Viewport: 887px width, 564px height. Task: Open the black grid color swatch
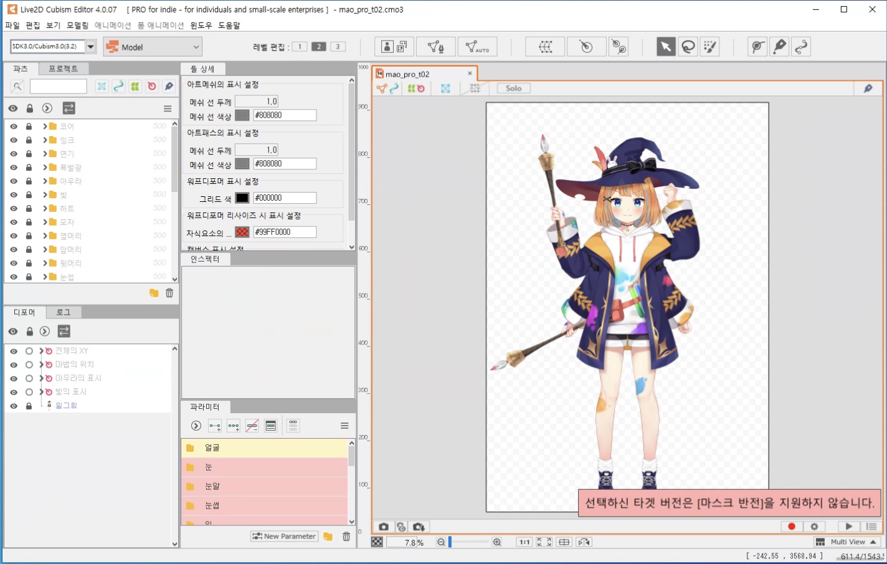[x=242, y=198]
